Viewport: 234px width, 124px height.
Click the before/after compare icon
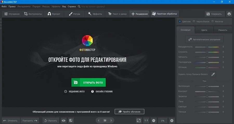pos(71,121)
